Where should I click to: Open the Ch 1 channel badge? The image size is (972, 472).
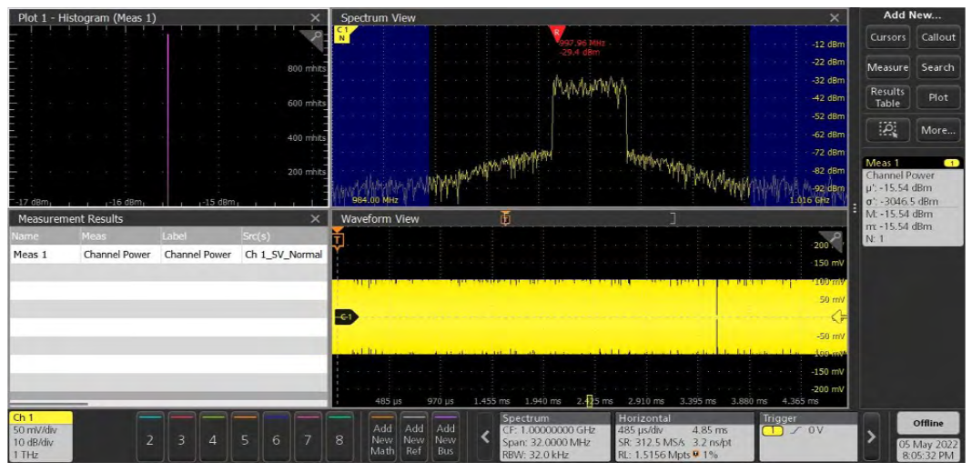pos(41,437)
